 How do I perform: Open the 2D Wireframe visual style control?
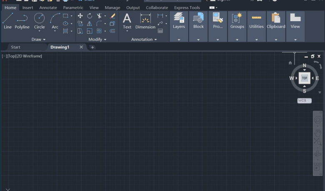tap(29, 56)
